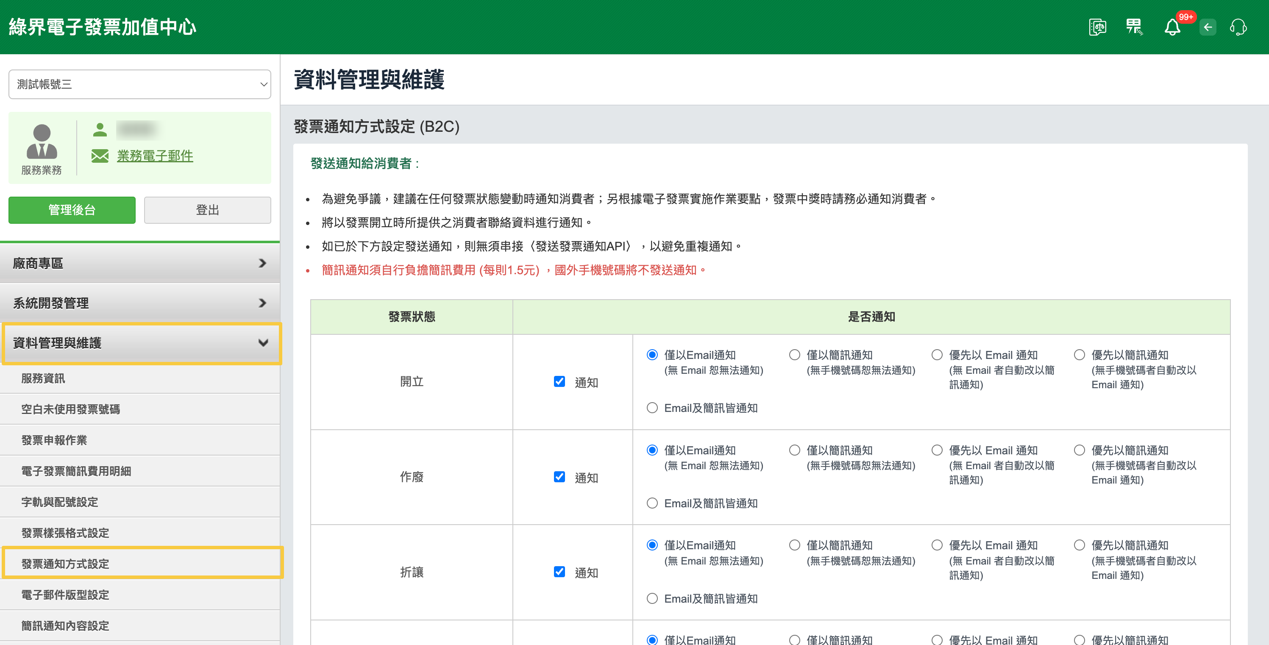The image size is (1269, 645).
Task: Open 發票通知方式設定 menu item
Action: [66, 563]
